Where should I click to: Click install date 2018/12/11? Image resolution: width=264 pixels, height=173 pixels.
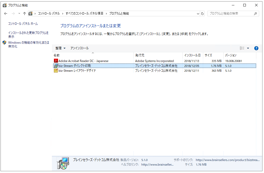(x=192, y=71)
